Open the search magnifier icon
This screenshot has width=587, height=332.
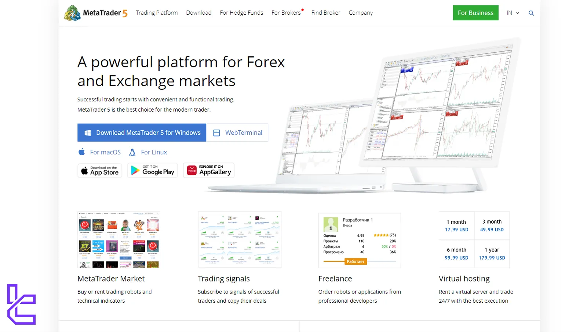[x=531, y=13]
